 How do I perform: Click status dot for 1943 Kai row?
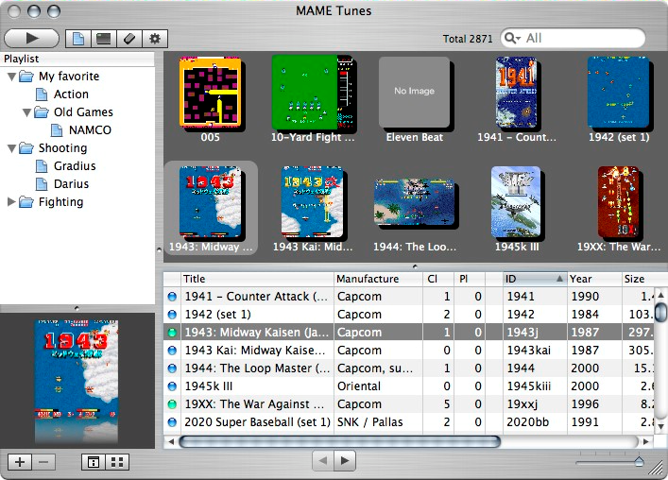172,351
